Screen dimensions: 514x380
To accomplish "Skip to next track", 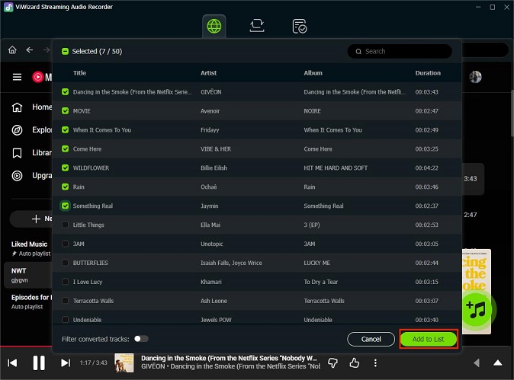I will pyautogui.click(x=66, y=362).
